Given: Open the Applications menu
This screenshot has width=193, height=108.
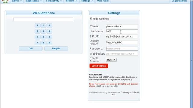Looking at the screenshot, I should [x=33, y=1].
